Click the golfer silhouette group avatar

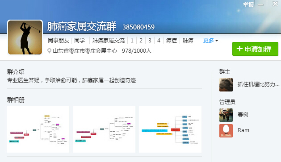[x=25, y=37]
